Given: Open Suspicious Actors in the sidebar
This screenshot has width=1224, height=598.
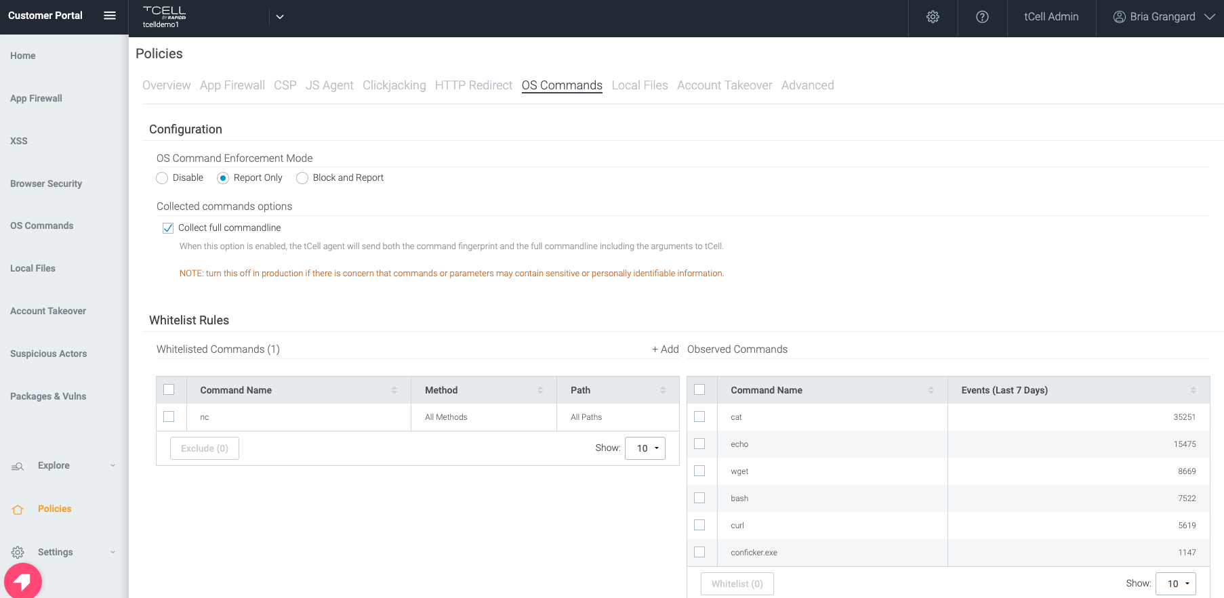Looking at the screenshot, I should 48,354.
